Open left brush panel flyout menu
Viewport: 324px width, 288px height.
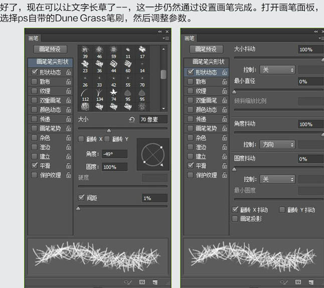[x=166, y=39]
